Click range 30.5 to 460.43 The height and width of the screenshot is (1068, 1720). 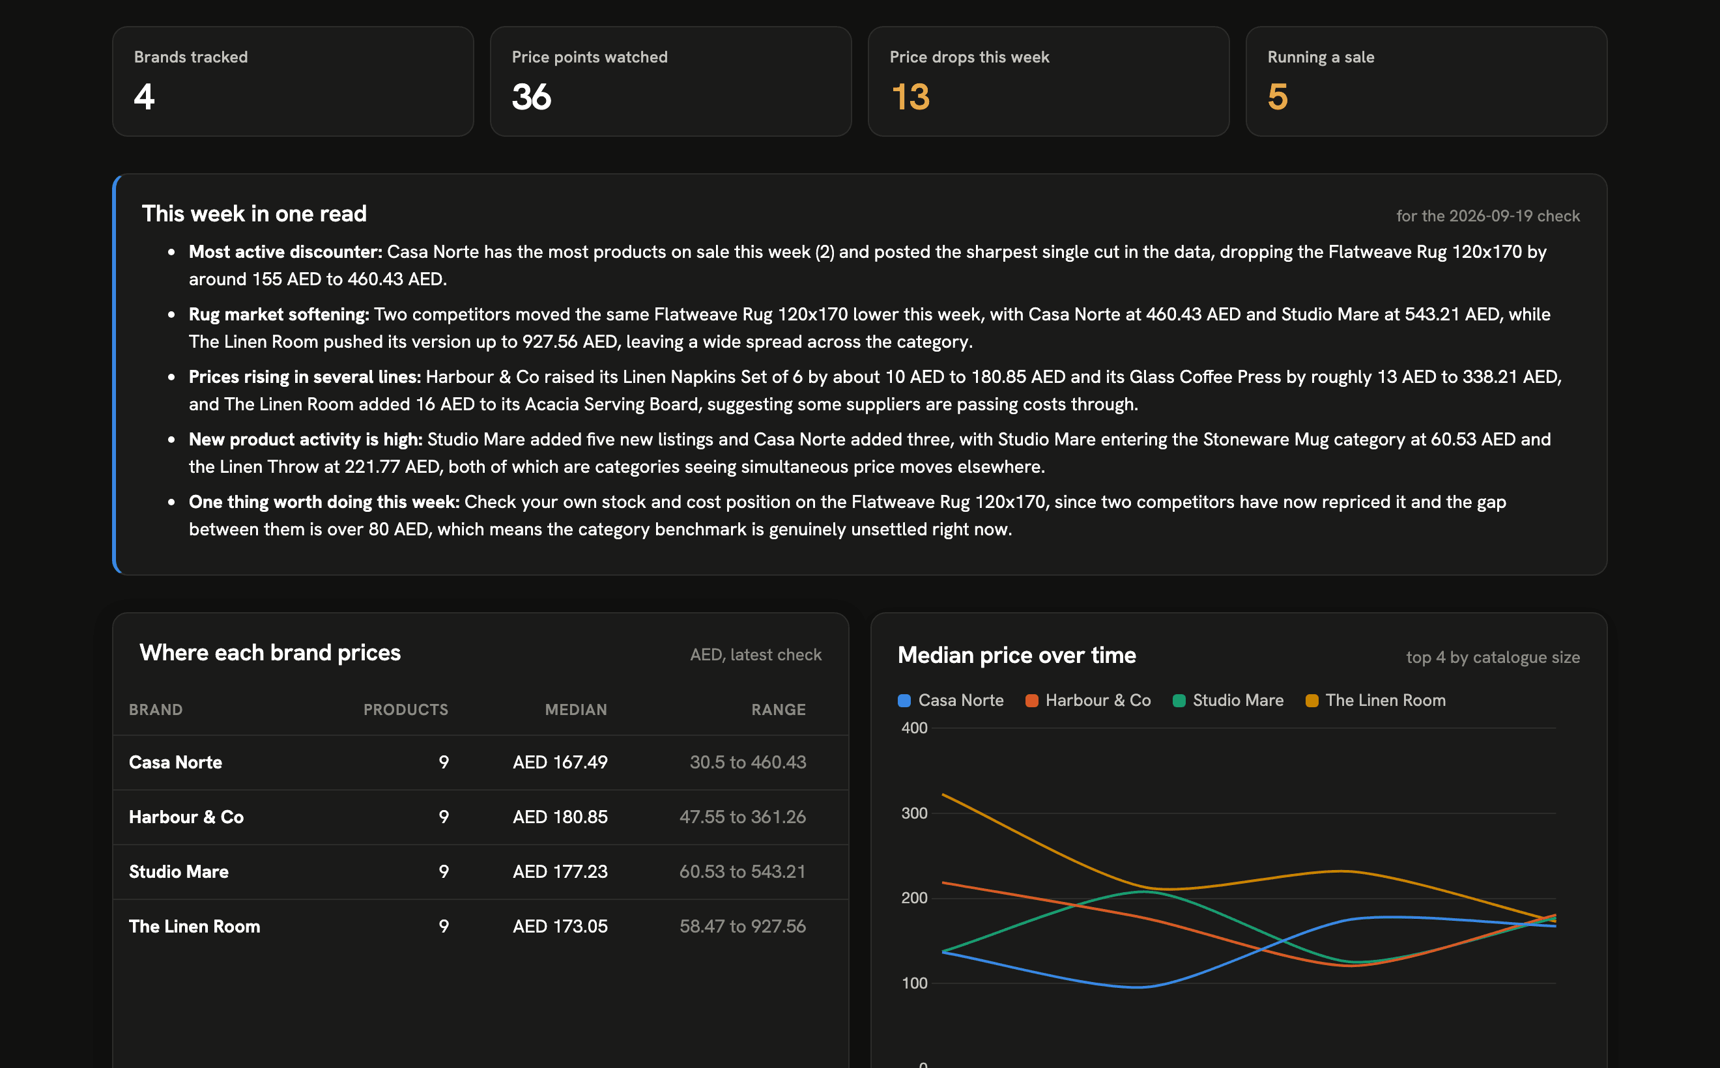(748, 762)
